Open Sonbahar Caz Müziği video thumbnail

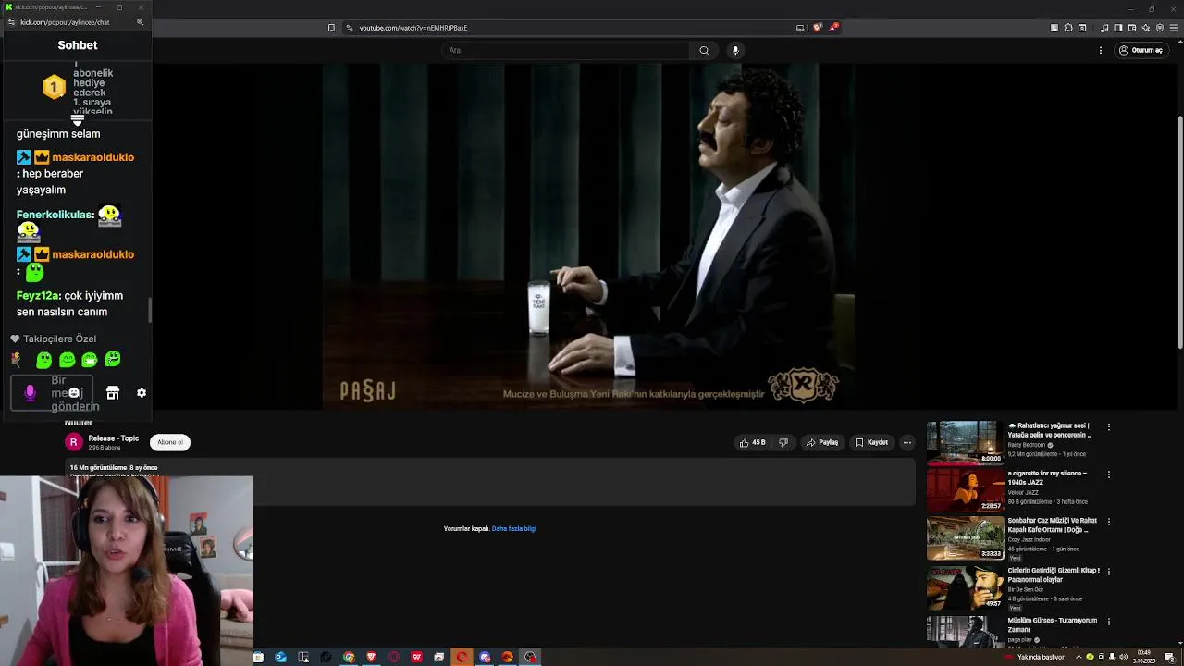click(965, 537)
